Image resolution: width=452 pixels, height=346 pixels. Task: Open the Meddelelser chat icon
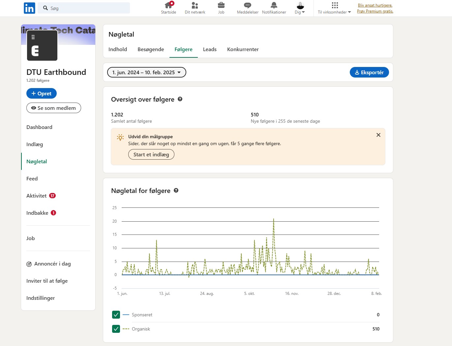(x=248, y=5)
